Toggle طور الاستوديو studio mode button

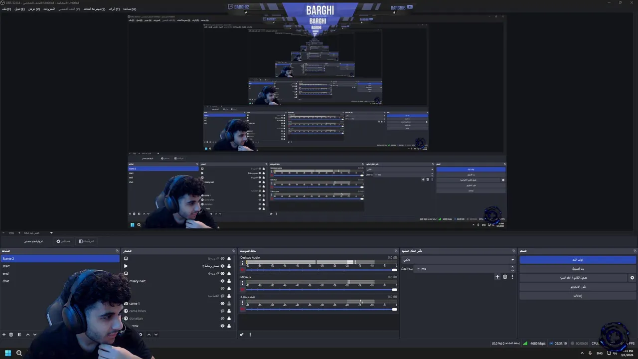pyautogui.click(x=578, y=287)
